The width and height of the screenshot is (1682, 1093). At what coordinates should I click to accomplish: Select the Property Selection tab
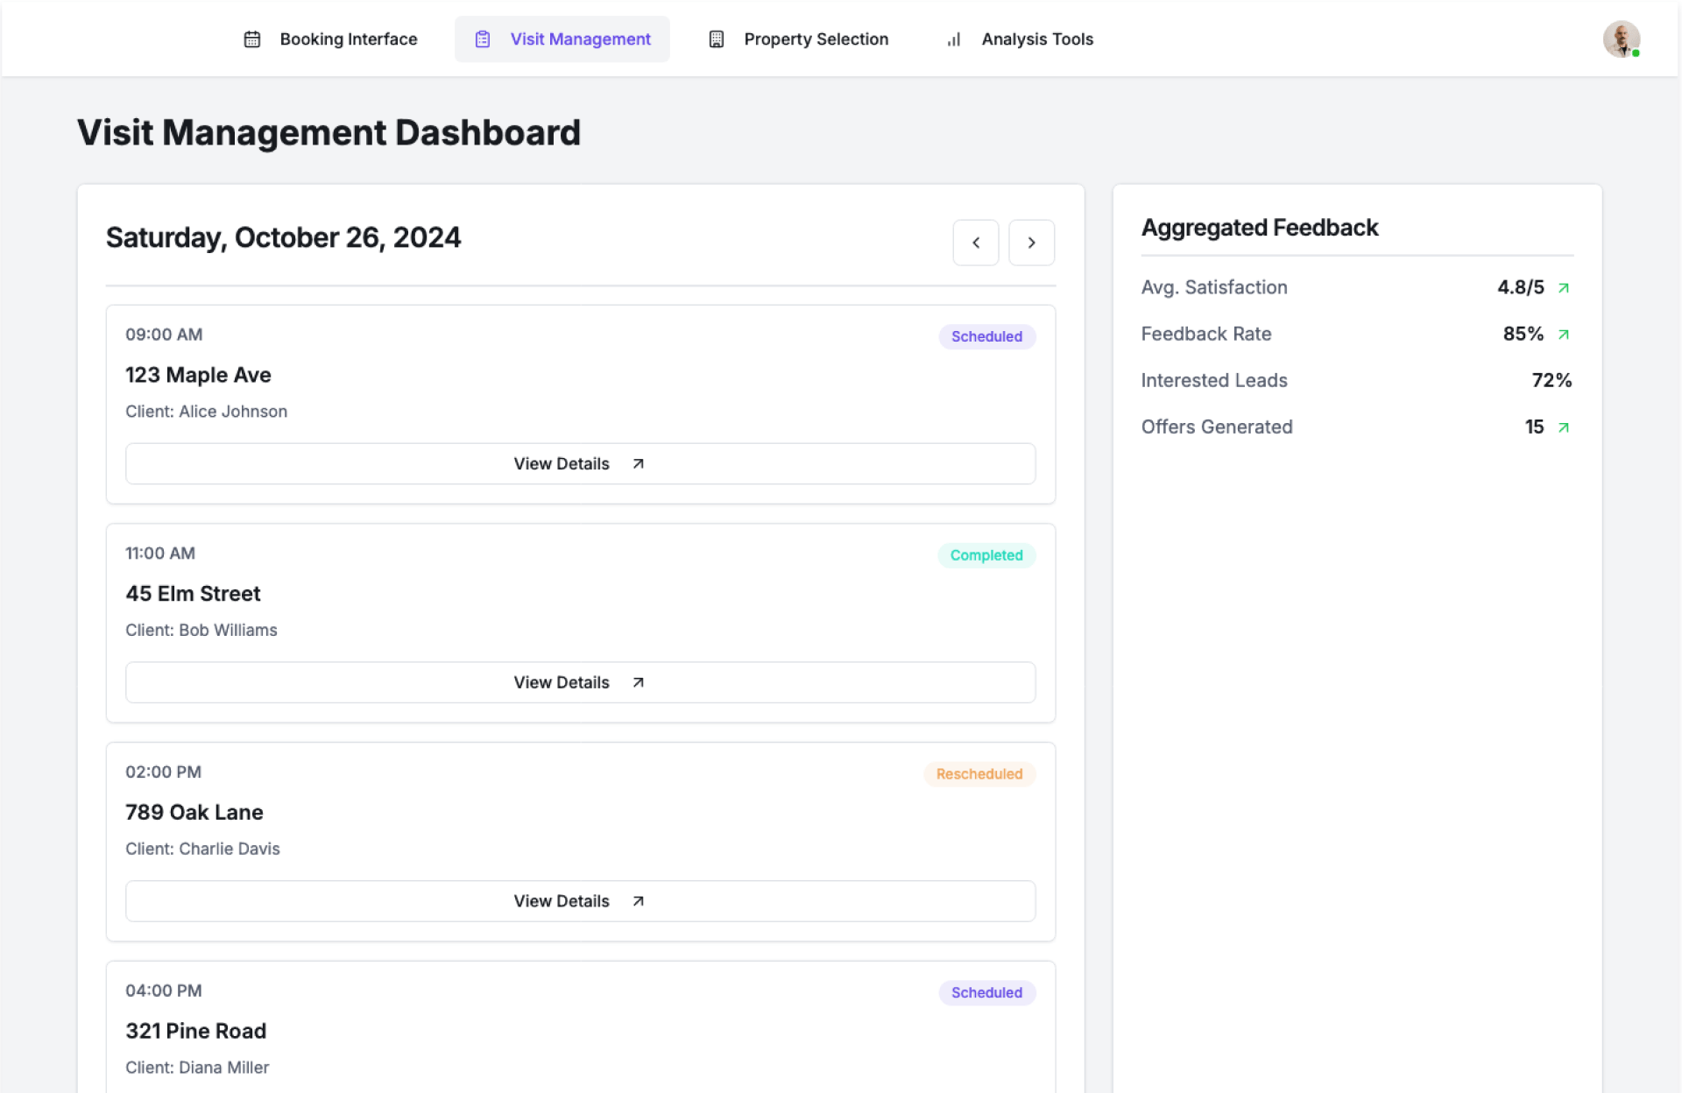point(816,39)
